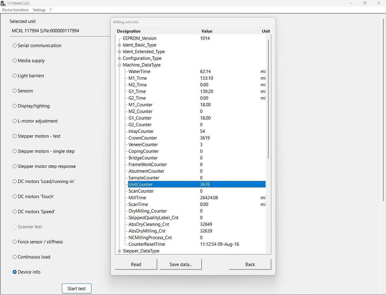Enable the Force sensor / stiffness option
Image resolution: width=386 pixels, height=295 pixels.
pos(15,242)
